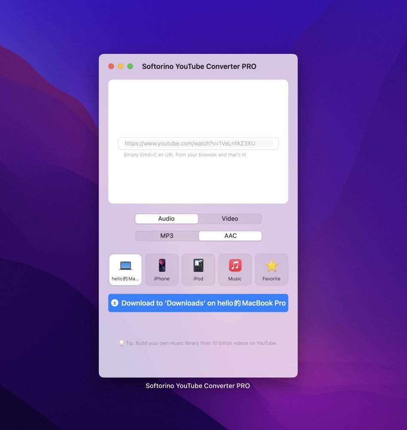Select MP3 as audio format
The height and width of the screenshot is (430, 407).
pos(166,236)
